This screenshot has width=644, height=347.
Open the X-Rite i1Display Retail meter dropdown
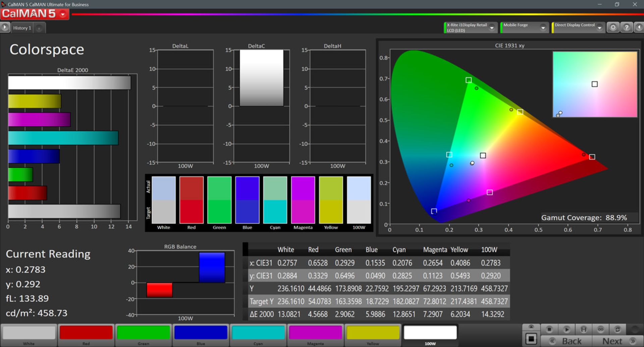point(492,27)
